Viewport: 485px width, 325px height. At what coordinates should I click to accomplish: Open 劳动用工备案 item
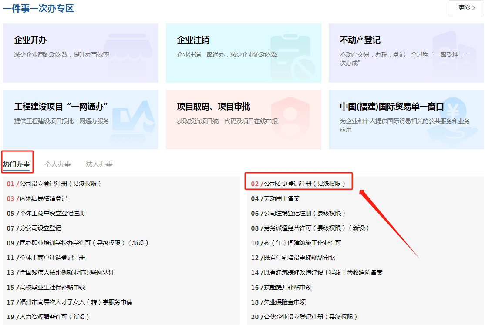(282, 198)
